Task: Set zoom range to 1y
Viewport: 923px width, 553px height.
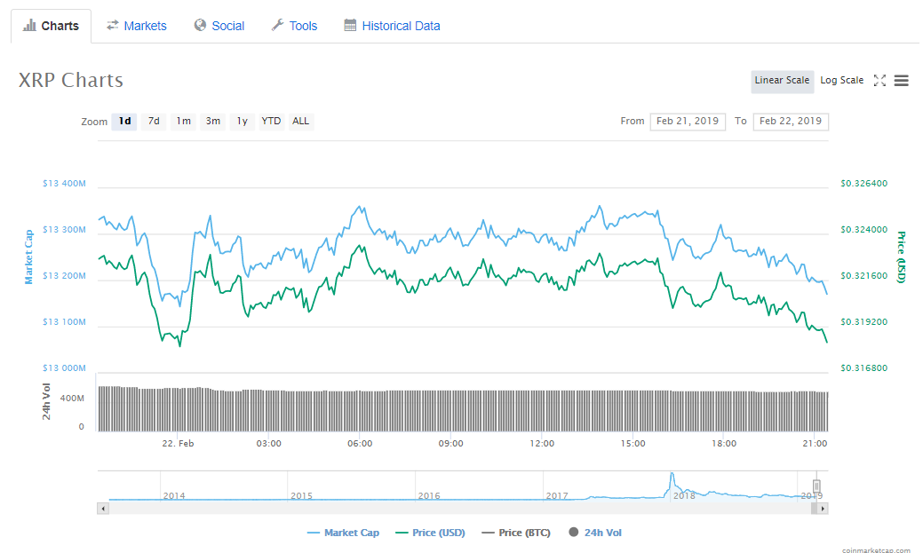Action: click(242, 122)
